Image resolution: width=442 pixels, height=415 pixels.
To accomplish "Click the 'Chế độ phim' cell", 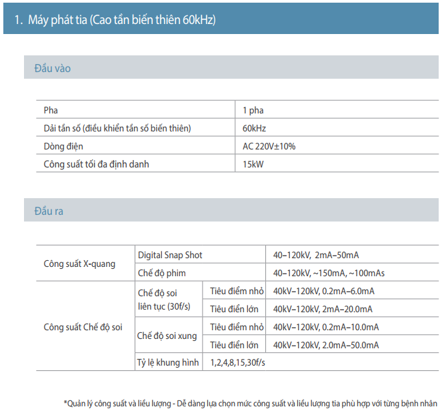I will [x=161, y=273].
